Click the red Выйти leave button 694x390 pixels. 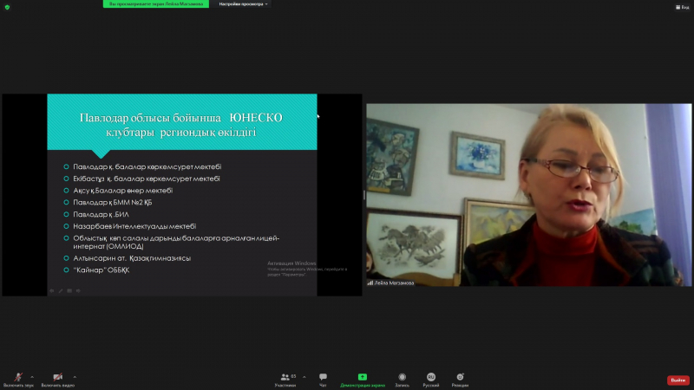678,380
